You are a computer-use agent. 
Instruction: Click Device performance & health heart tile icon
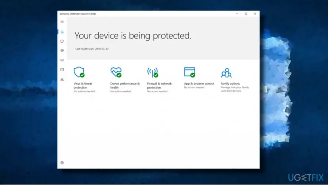pyautogui.click(x=116, y=72)
